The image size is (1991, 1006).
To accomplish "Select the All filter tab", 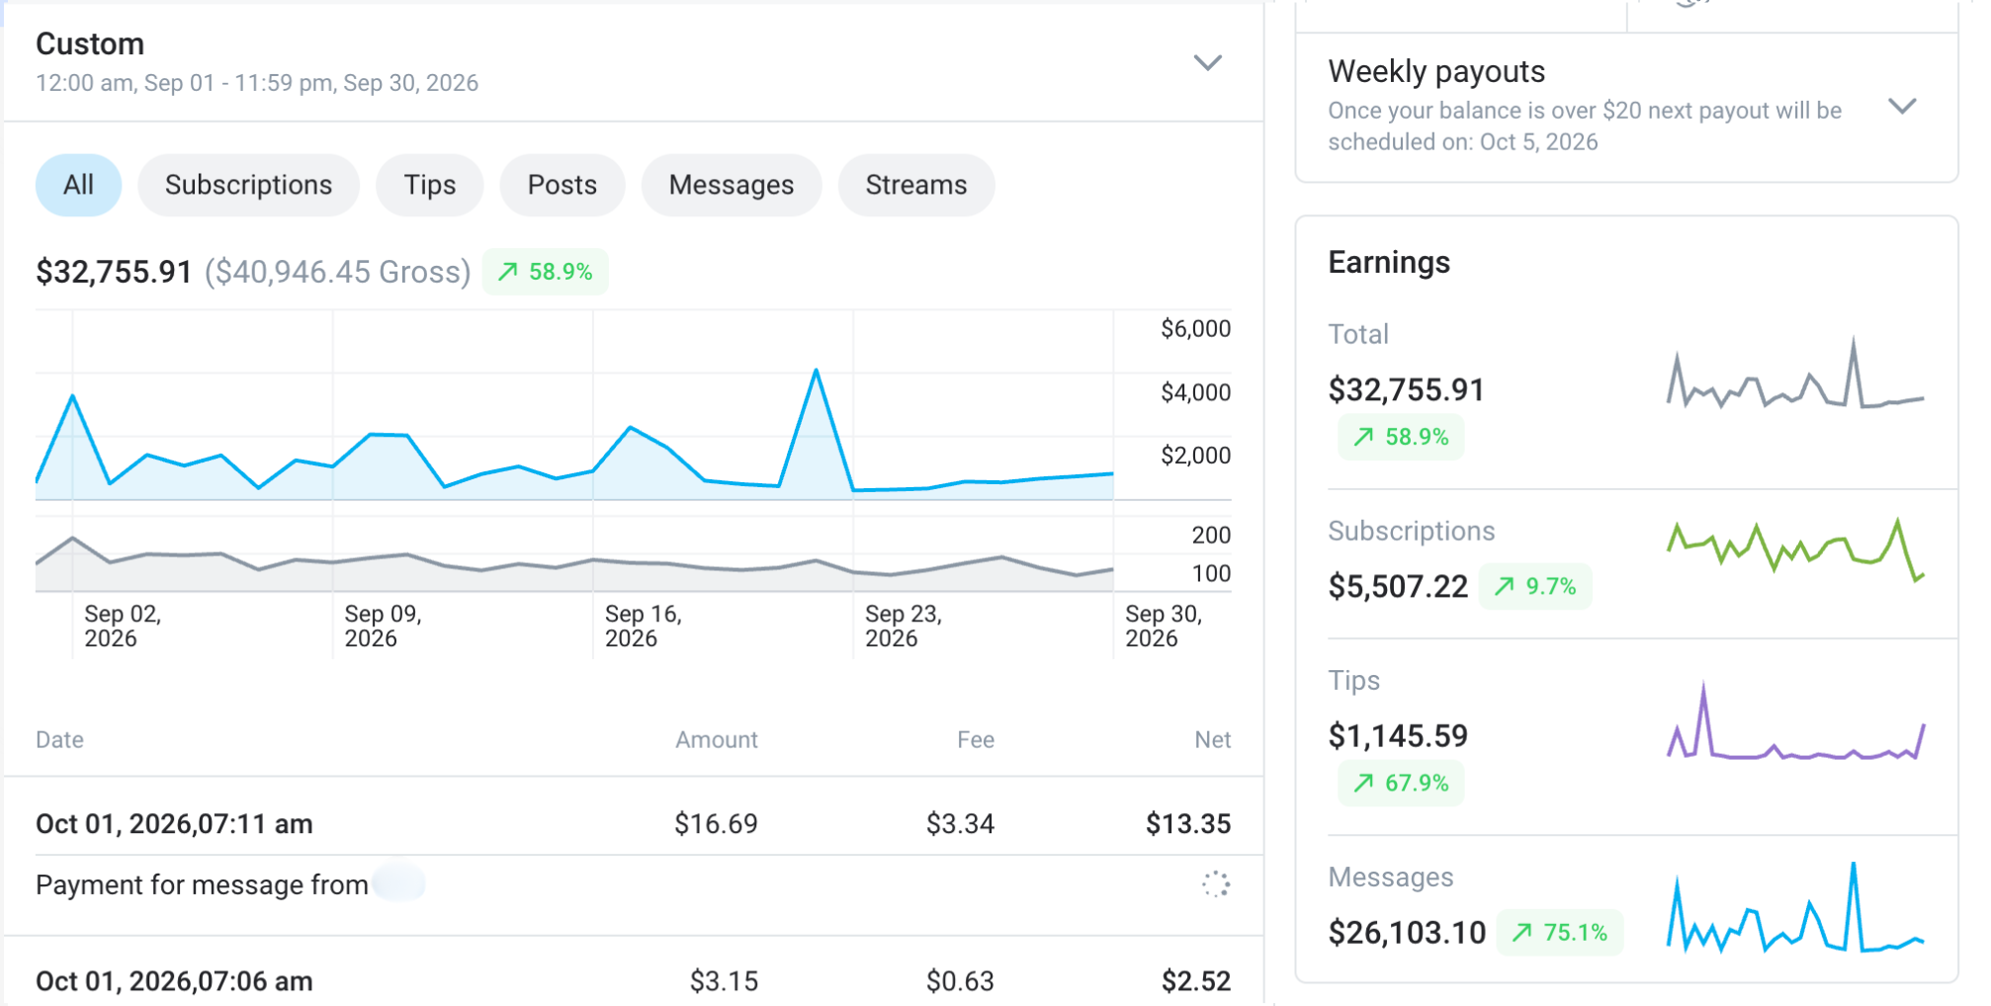I will [x=78, y=185].
